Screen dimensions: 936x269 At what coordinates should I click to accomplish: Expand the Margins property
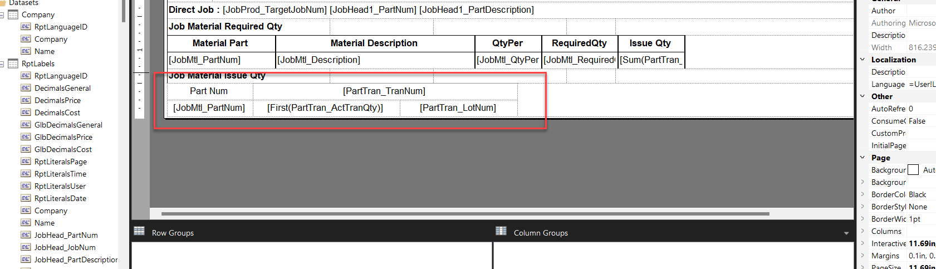coord(863,256)
